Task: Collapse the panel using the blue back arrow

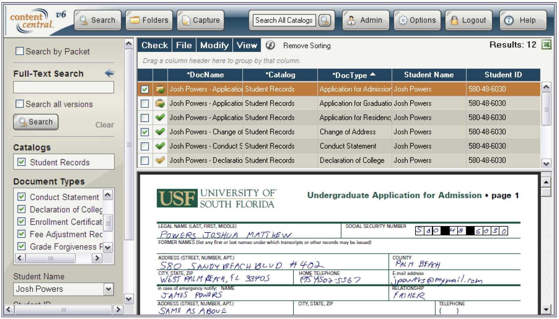Action: (109, 73)
